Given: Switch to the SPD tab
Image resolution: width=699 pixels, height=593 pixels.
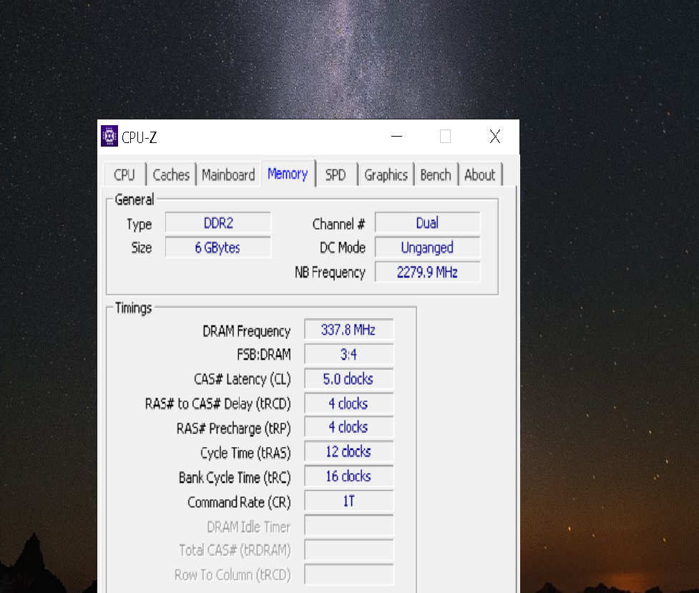Looking at the screenshot, I should (x=336, y=175).
